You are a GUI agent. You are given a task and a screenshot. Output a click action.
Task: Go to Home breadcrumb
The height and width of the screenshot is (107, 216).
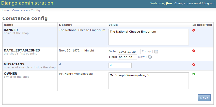(x=5, y=10)
